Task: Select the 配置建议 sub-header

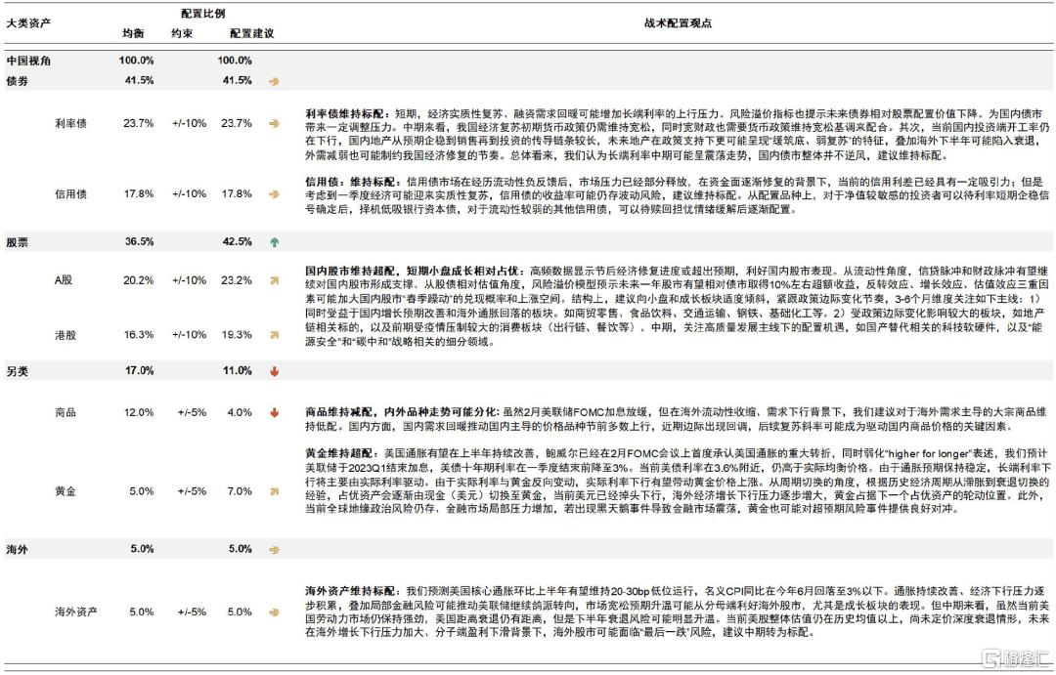Action: (252, 33)
